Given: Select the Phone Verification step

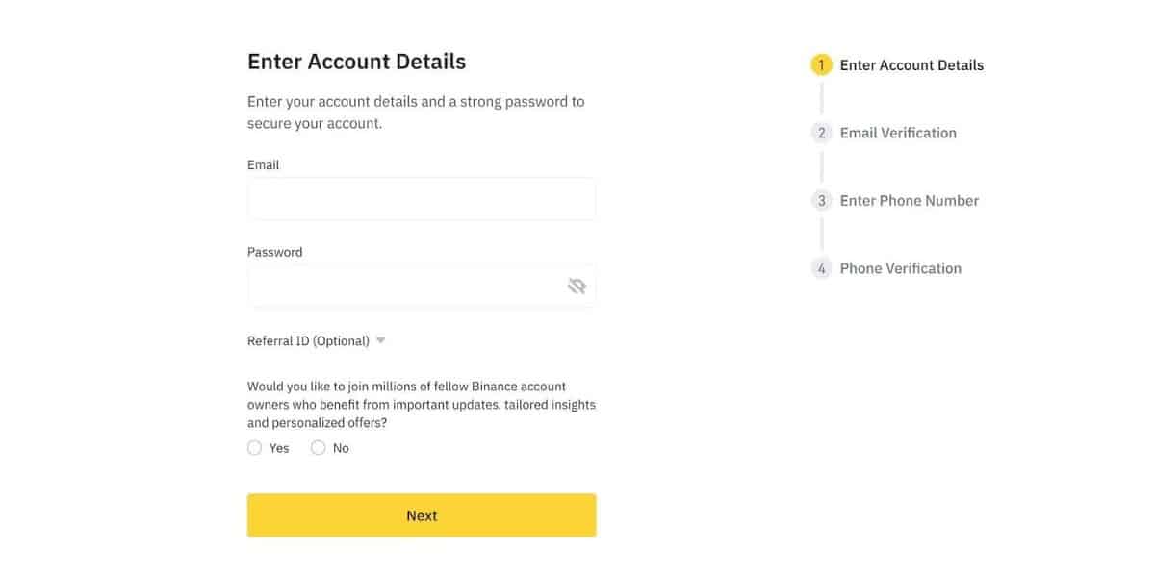Looking at the screenshot, I should 900,268.
